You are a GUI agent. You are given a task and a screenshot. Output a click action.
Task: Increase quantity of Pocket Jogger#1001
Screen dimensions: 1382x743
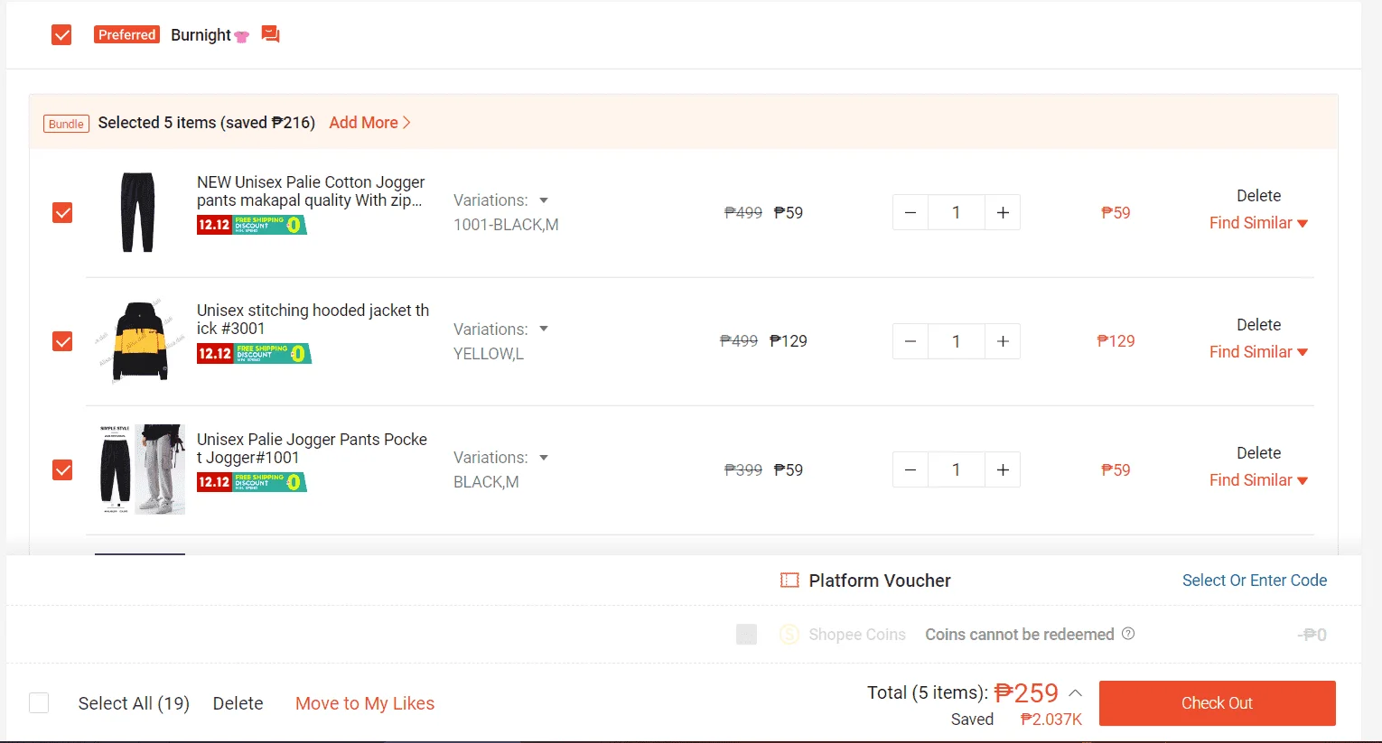pyautogui.click(x=1003, y=470)
